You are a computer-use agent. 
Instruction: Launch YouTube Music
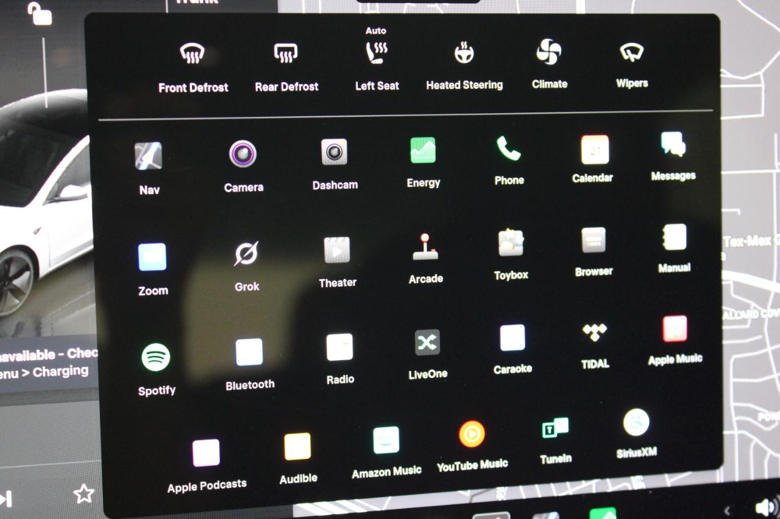point(472,434)
